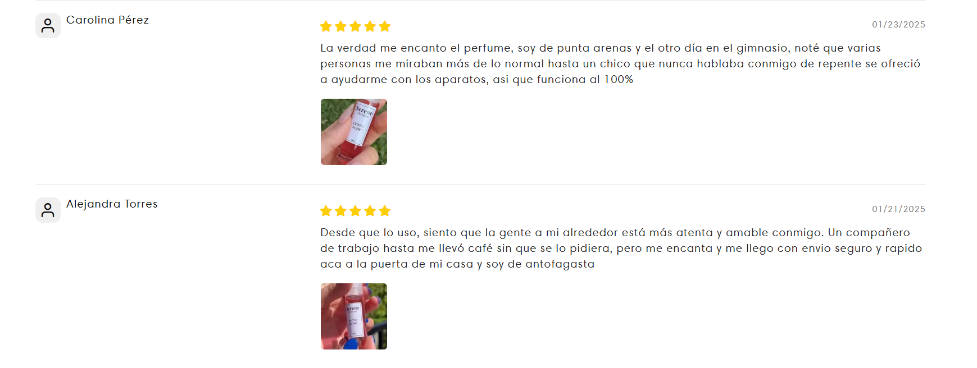Click fifth star of Alejandra Torres's rating
Viewport: 977px width, 368px height.
pyautogui.click(x=385, y=211)
